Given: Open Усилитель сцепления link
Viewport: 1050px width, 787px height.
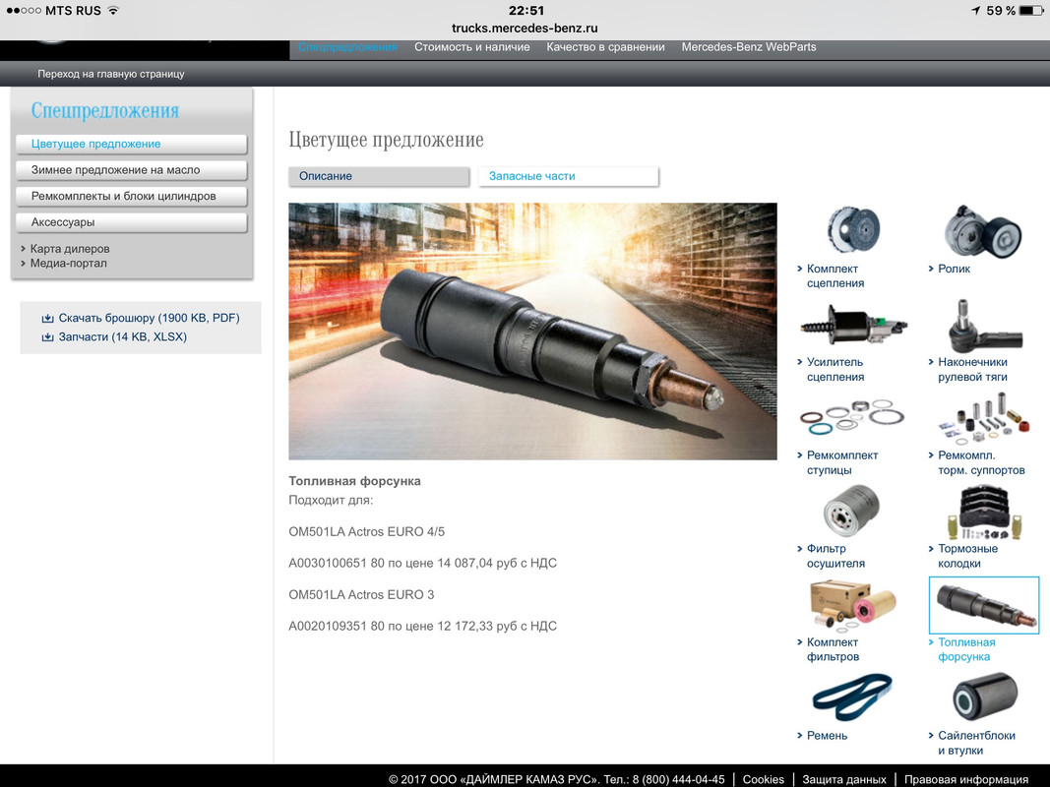Looking at the screenshot, I should click(x=835, y=370).
